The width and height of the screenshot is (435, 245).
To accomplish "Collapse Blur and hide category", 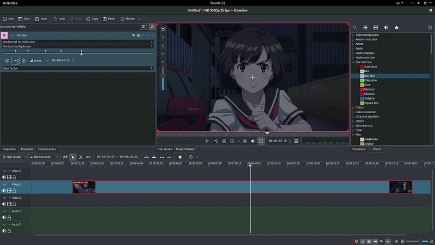I will tap(353, 62).
